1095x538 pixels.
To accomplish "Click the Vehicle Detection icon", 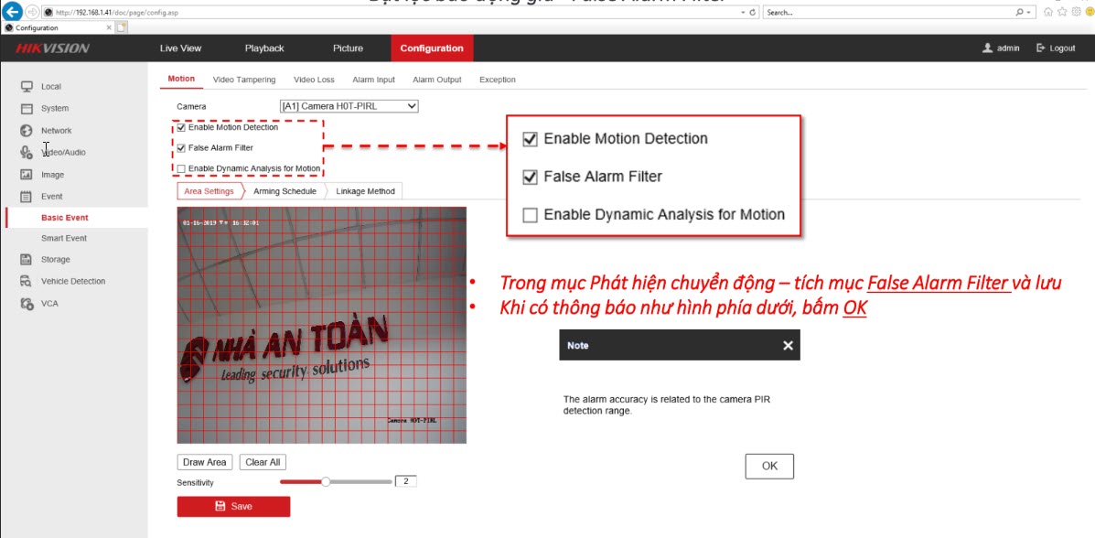I will (27, 282).
